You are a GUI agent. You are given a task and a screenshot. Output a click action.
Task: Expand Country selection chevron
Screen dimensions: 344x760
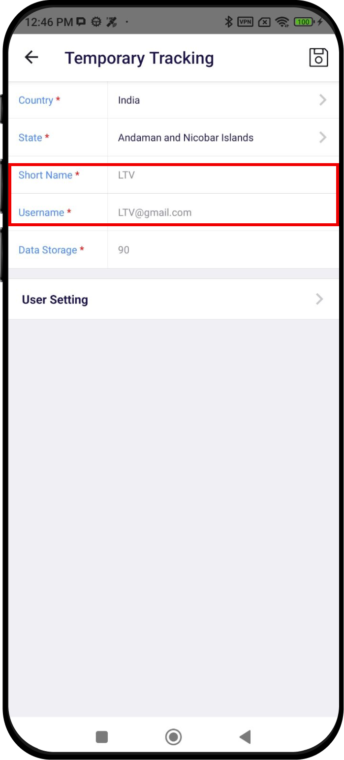tap(323, 100)
